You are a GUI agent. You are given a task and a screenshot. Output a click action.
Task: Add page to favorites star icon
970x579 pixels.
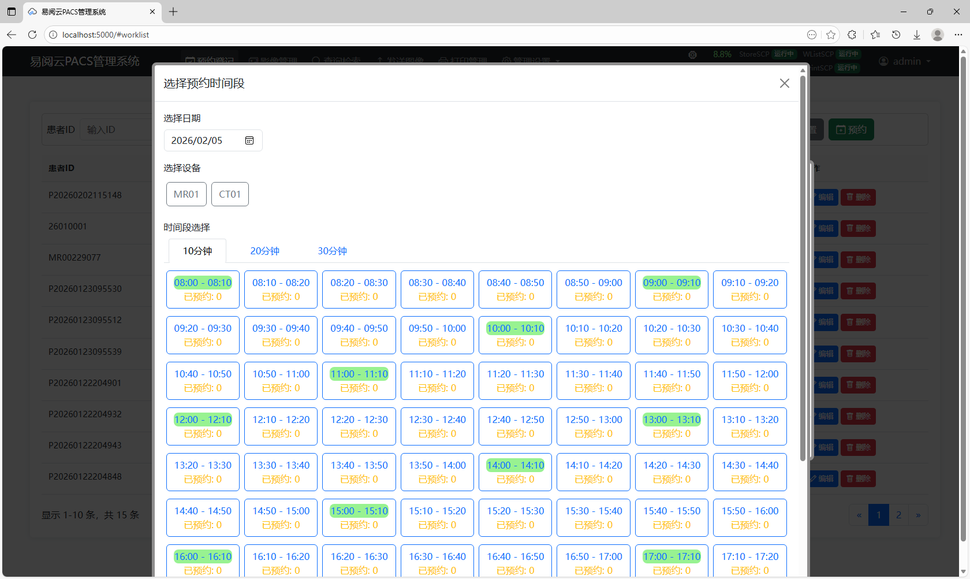[x=831, y=35]
